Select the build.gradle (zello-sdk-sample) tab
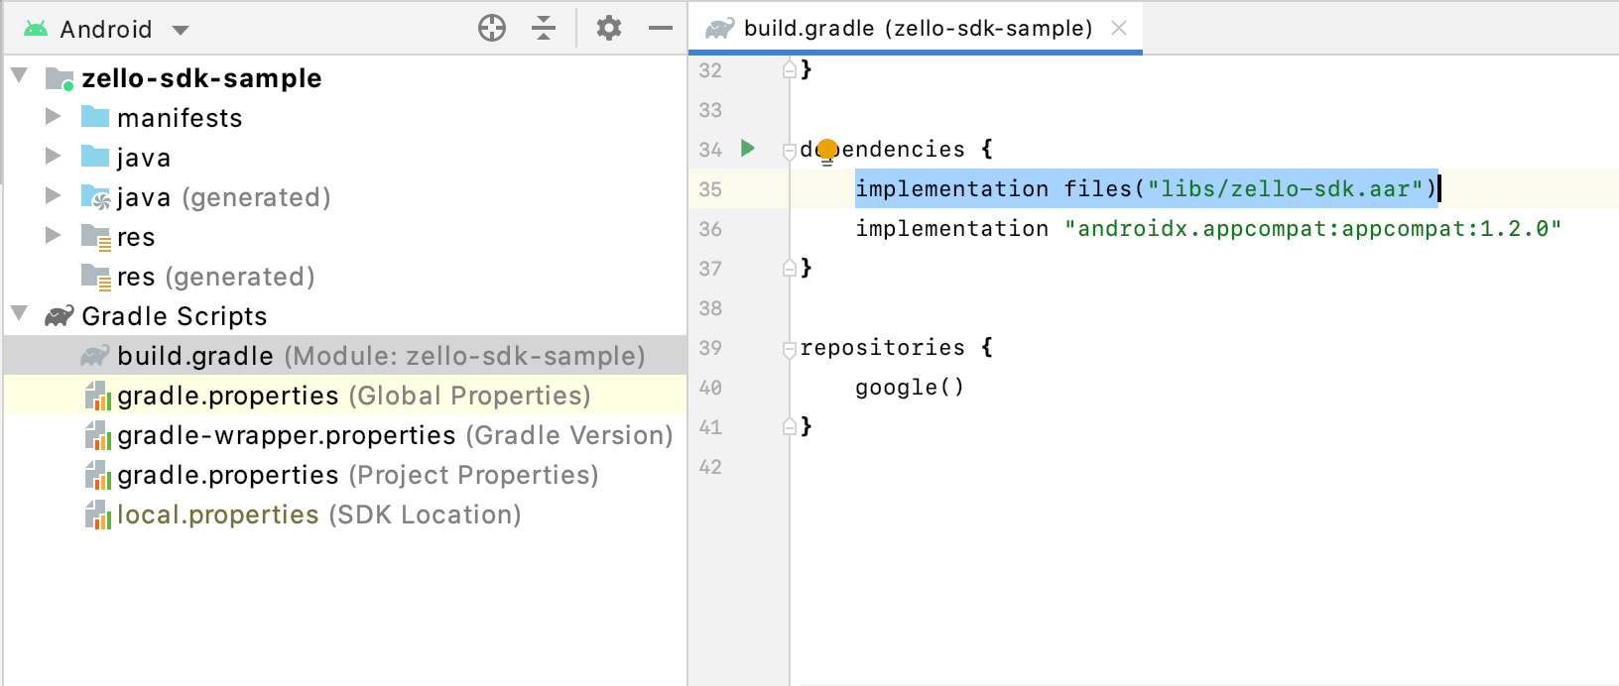This screenshot has width=1619, height=686. 917,28
